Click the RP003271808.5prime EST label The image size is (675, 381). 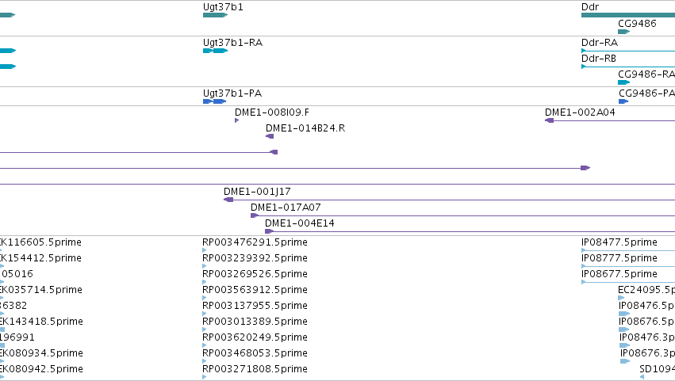pos(255,369)
